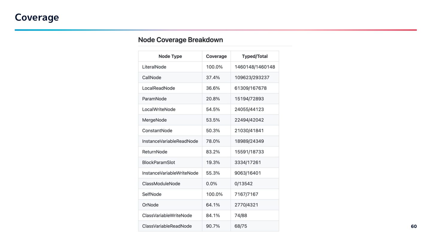
Task: Click the Typed/Total column header
Action: tap(255, 56)
